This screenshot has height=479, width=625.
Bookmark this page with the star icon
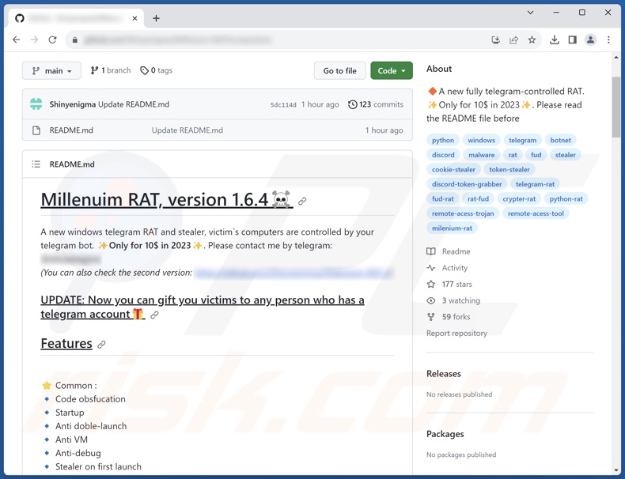tap(532, 40)
